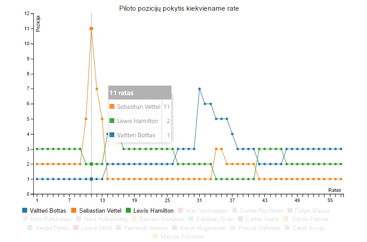Click the highlighted green Hamilton point on lap 11
The width and height of the screenshot is (367, 242).
coord(91,164)
